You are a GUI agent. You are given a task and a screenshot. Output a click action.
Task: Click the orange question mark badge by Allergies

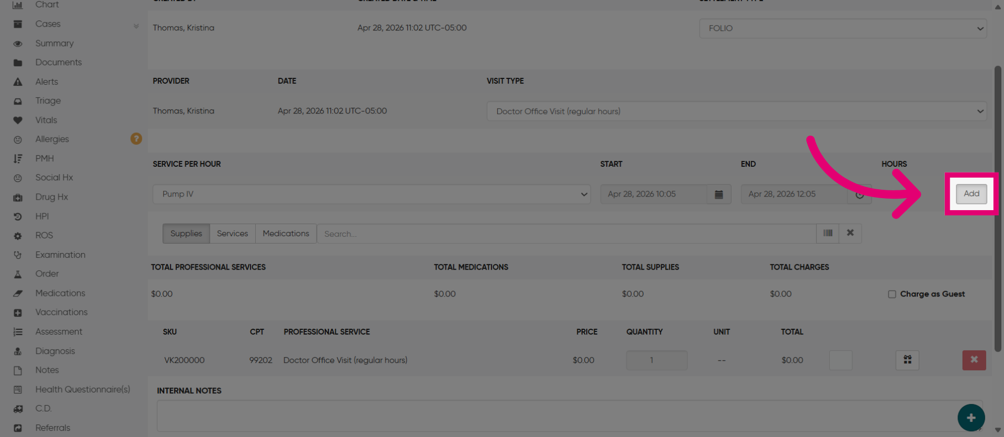[x=136, y=139]
